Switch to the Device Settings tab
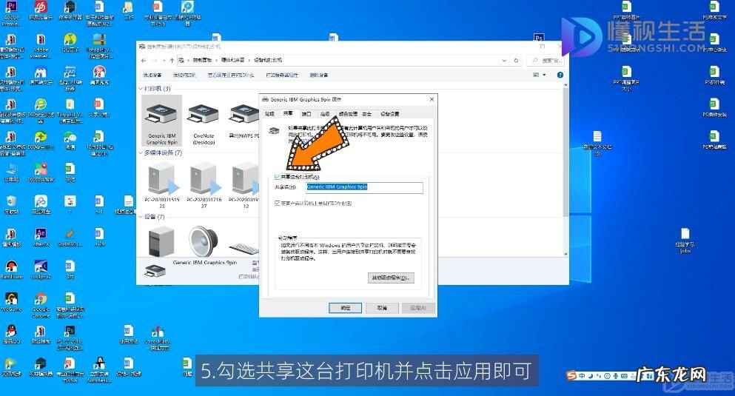This screenshot has height=396, width=735. 389,114
